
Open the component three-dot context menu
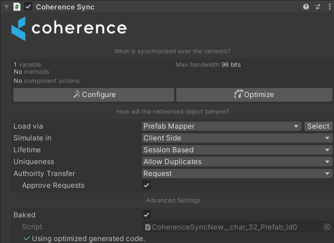tap(329, 7)
